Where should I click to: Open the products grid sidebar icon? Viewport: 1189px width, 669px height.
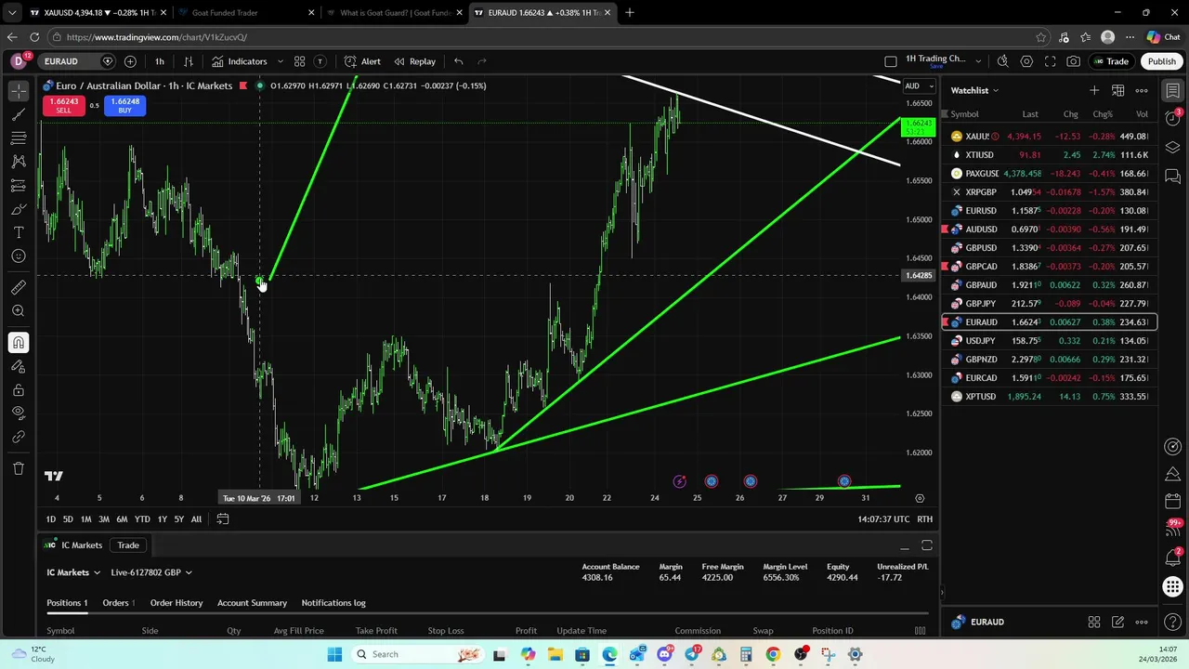click(x=1173, y=587)
